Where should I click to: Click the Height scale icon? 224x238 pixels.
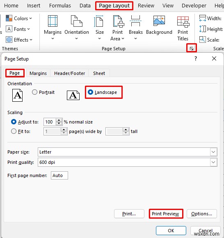coord(202,29)
